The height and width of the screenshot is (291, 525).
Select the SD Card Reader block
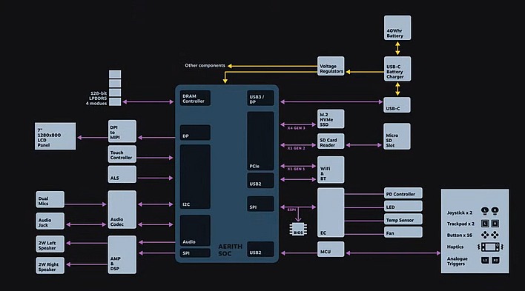coord(331,141)
